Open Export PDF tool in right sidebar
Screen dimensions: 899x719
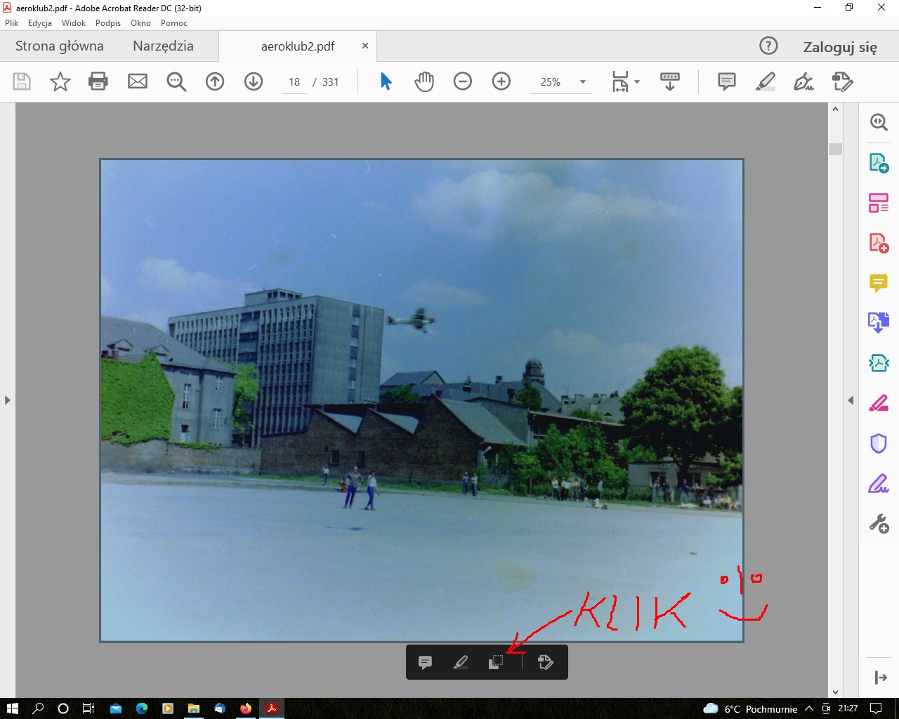(879, 163)
